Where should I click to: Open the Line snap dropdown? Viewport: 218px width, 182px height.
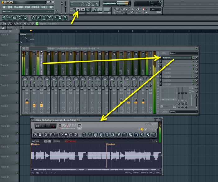click(x=155, y=10)
